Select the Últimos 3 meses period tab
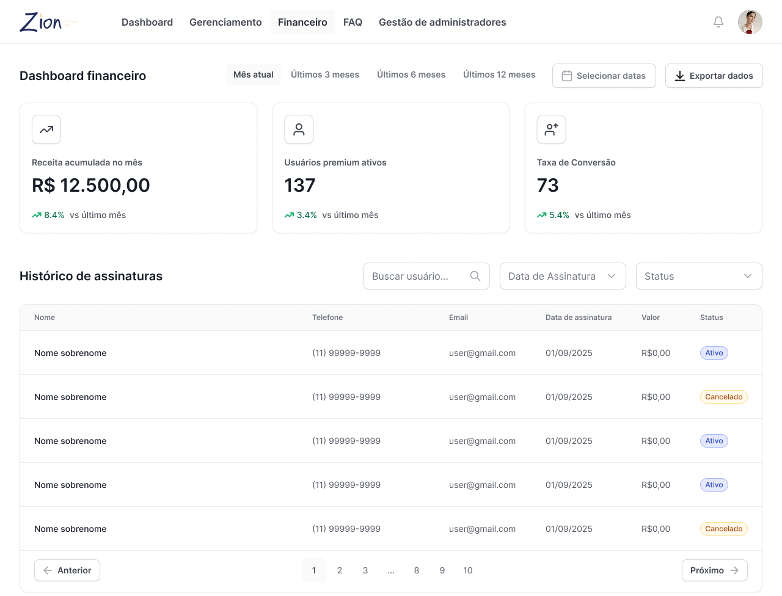782x596 pixels. tap(325, 74)
